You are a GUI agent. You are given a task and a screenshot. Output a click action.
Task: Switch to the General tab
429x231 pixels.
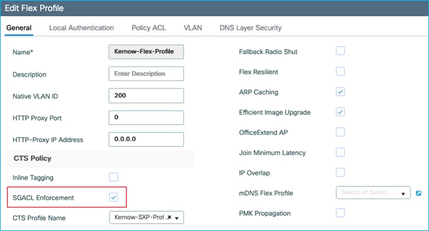[x=19, y=28]
